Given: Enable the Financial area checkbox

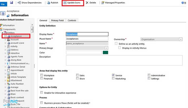Looking at the screenshot, I should click(42, 78).
